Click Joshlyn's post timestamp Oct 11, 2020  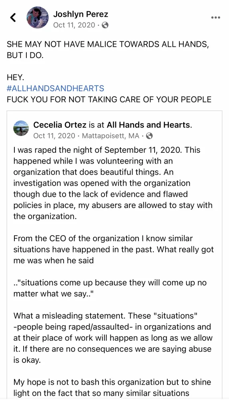[74, 25]
